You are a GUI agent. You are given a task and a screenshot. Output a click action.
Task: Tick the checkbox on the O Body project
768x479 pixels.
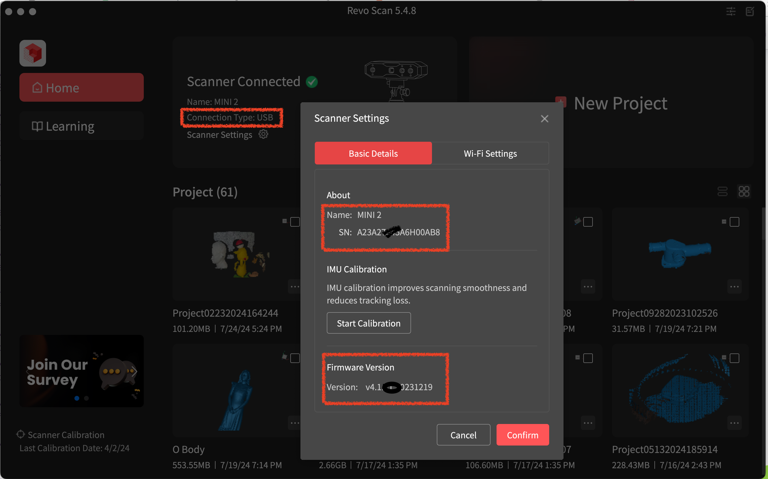click(294, 358)
